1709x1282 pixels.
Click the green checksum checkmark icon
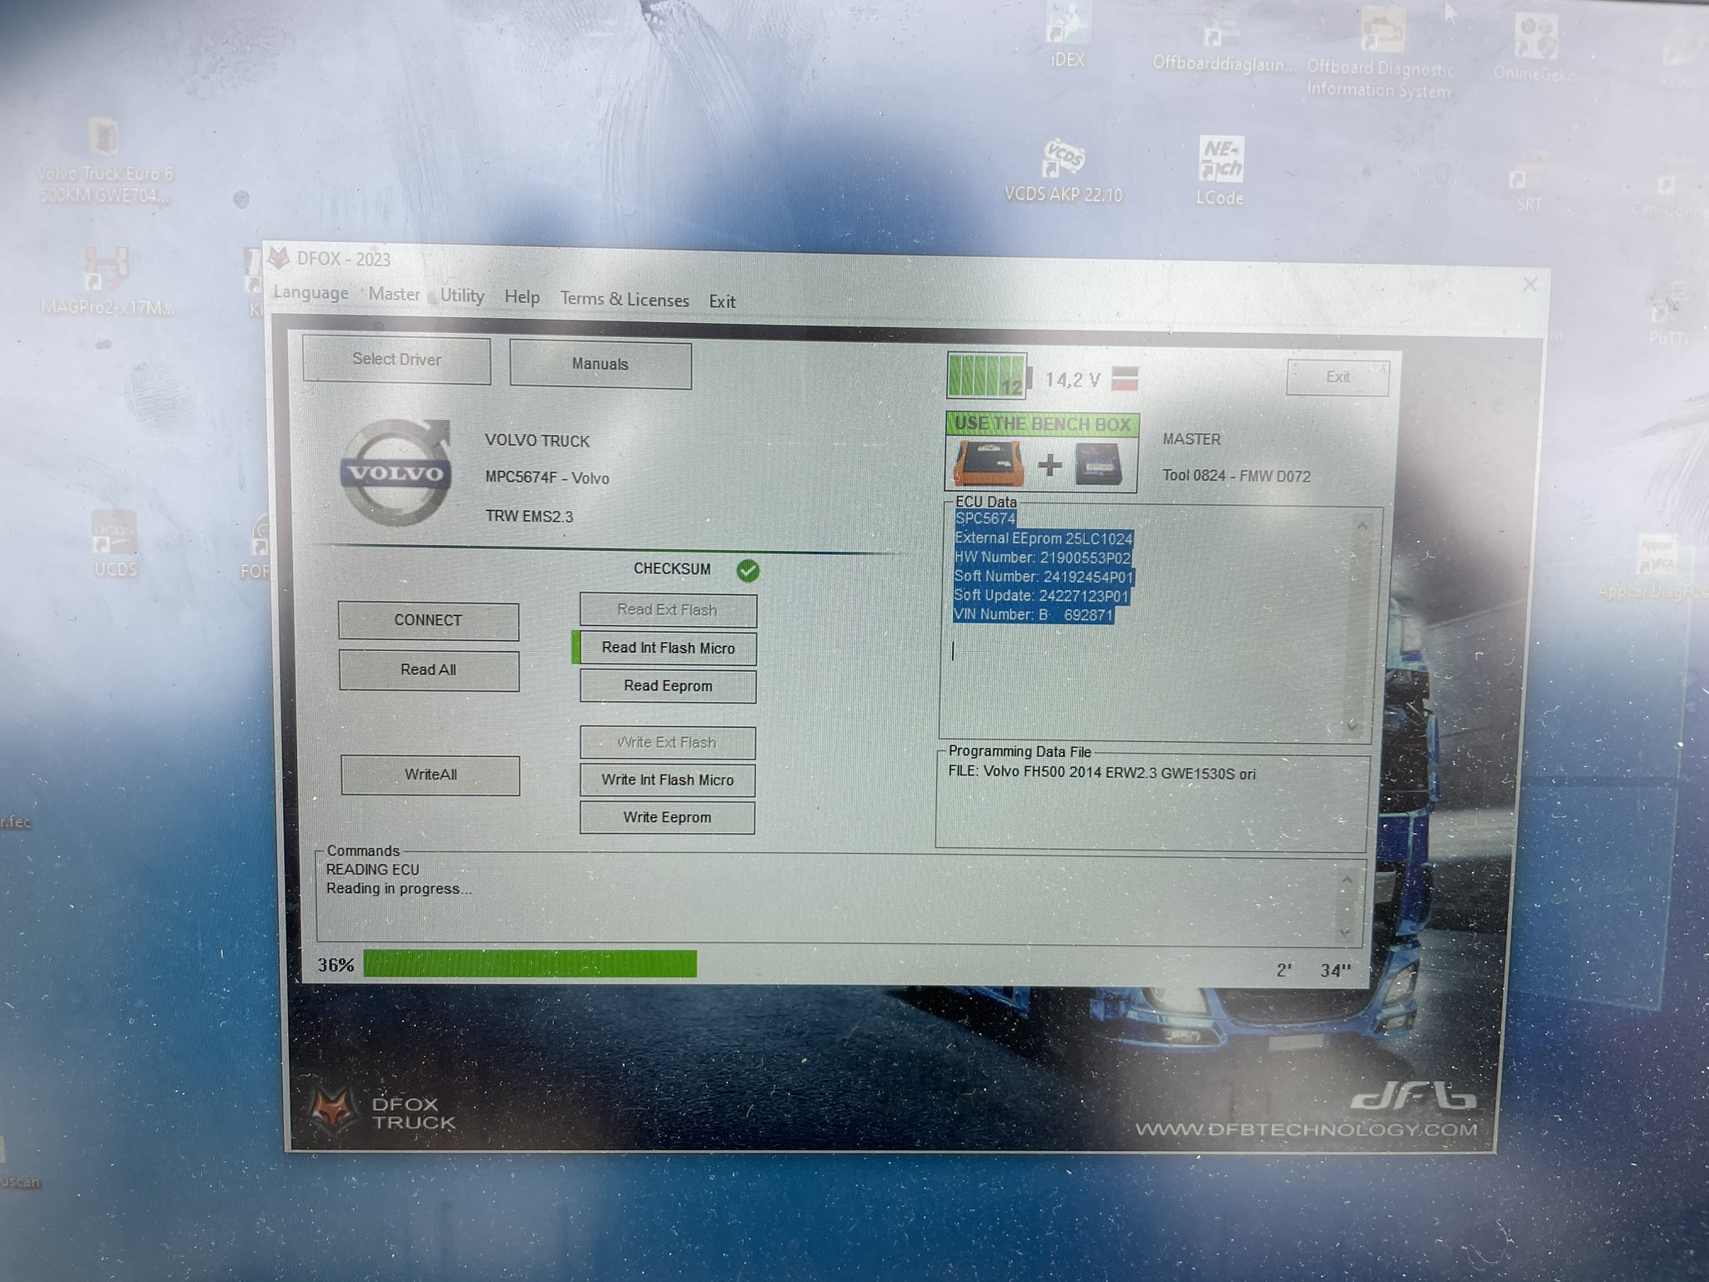click(x=748, y=570)
